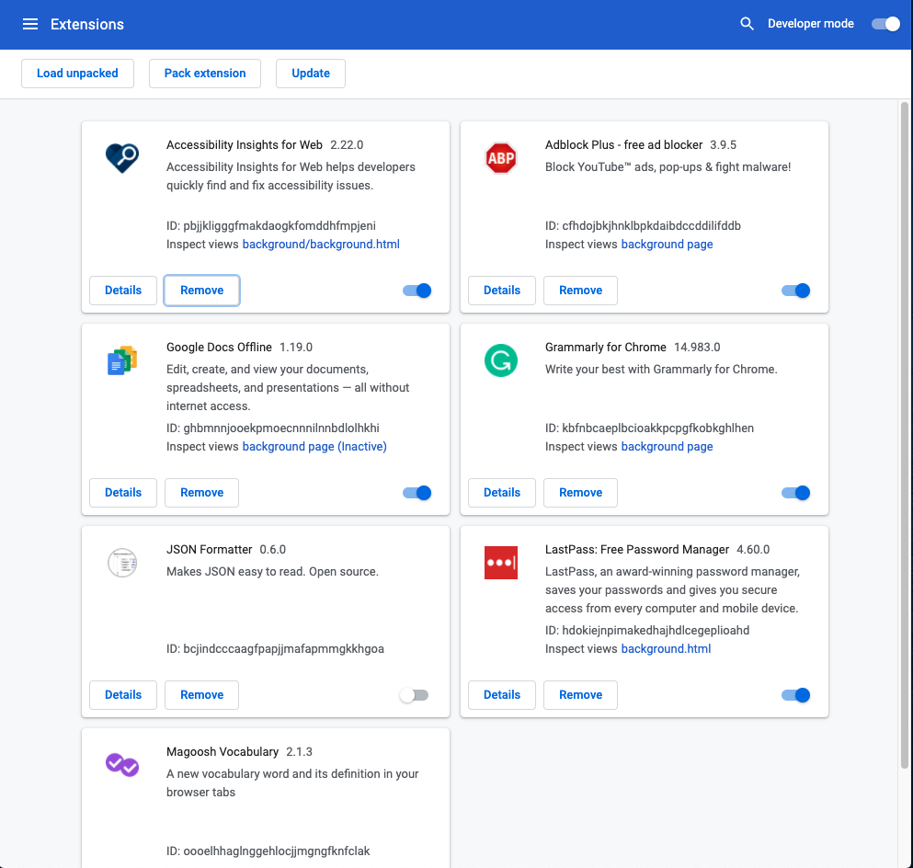Open Details for Accessibility Insights for Web

tap(123, 291)
